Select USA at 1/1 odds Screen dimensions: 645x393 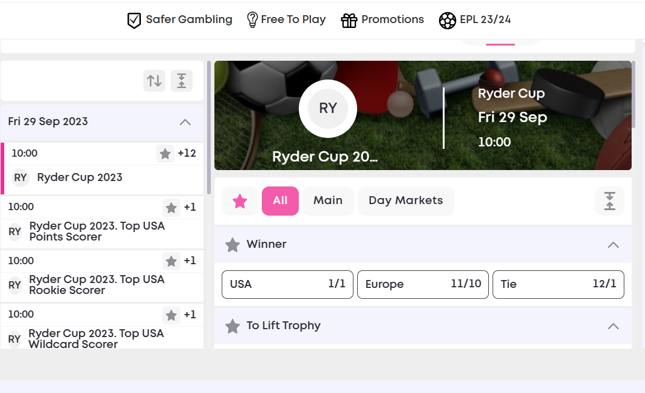(287, 284)
